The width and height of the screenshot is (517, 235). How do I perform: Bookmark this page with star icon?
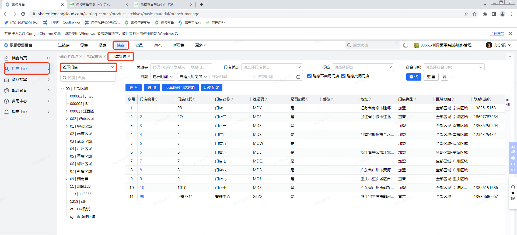(x=474, y=14)
